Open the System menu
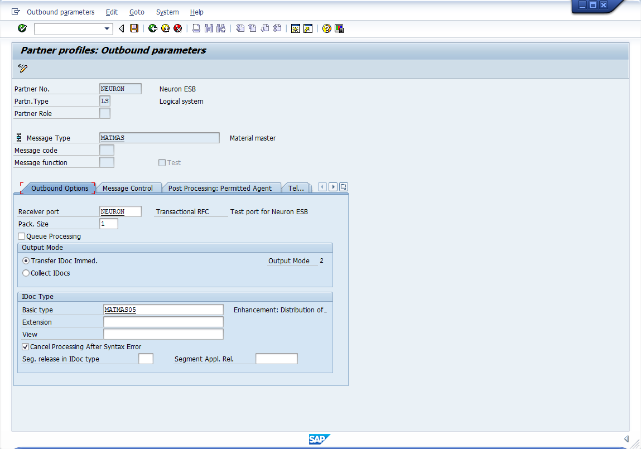 [x=167, y=12]
